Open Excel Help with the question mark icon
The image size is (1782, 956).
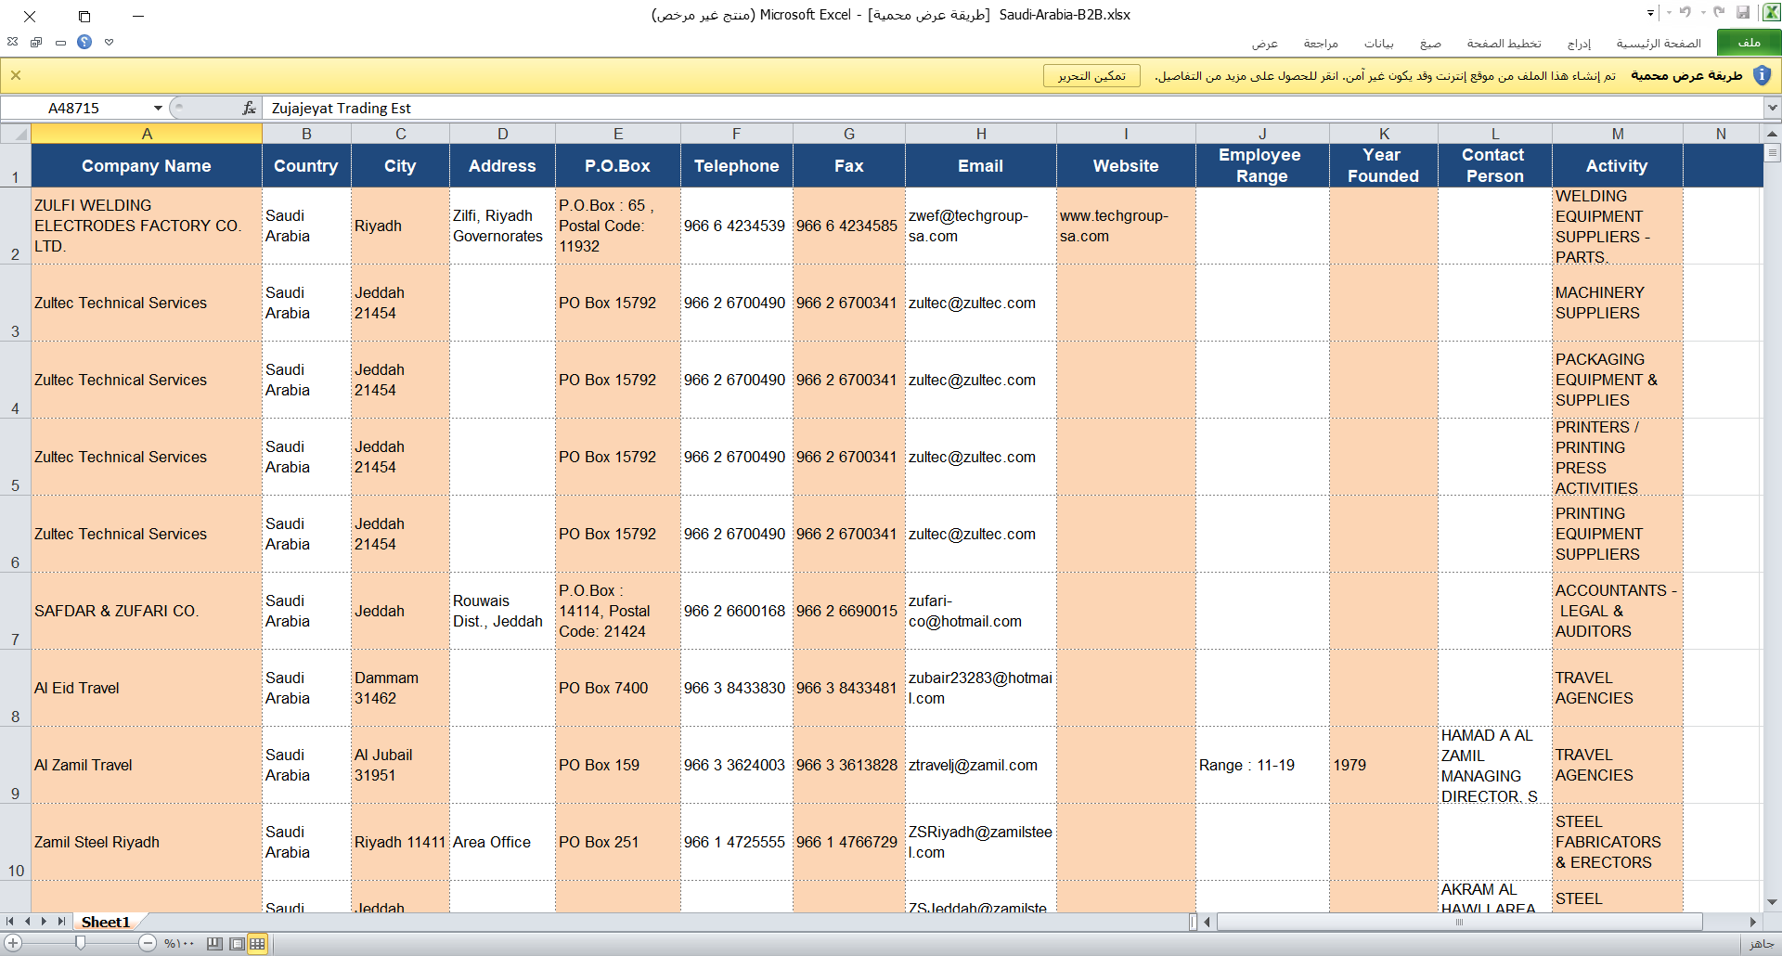click(x=84, y=42)
